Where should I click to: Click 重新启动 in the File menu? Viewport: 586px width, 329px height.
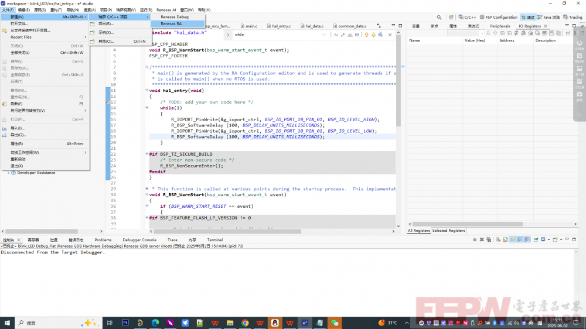45,159
